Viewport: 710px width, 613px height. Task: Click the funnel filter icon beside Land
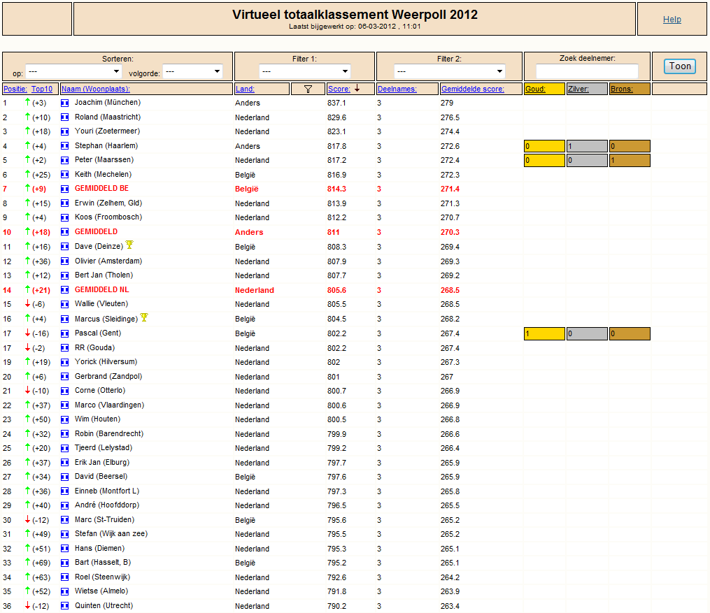(x=308, y=89)
